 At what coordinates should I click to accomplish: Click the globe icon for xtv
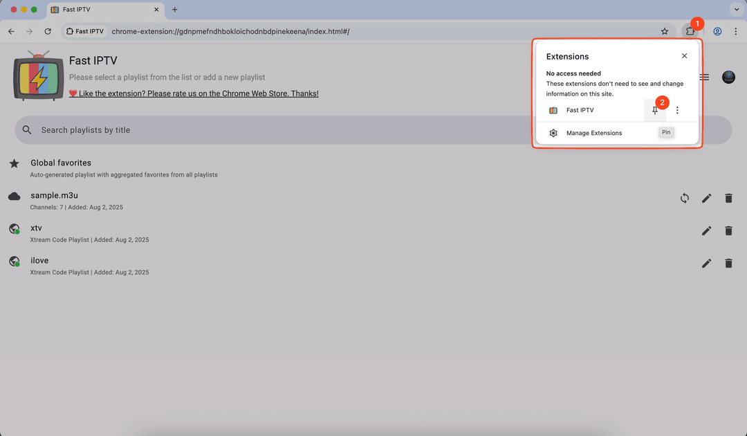(15, 228)
